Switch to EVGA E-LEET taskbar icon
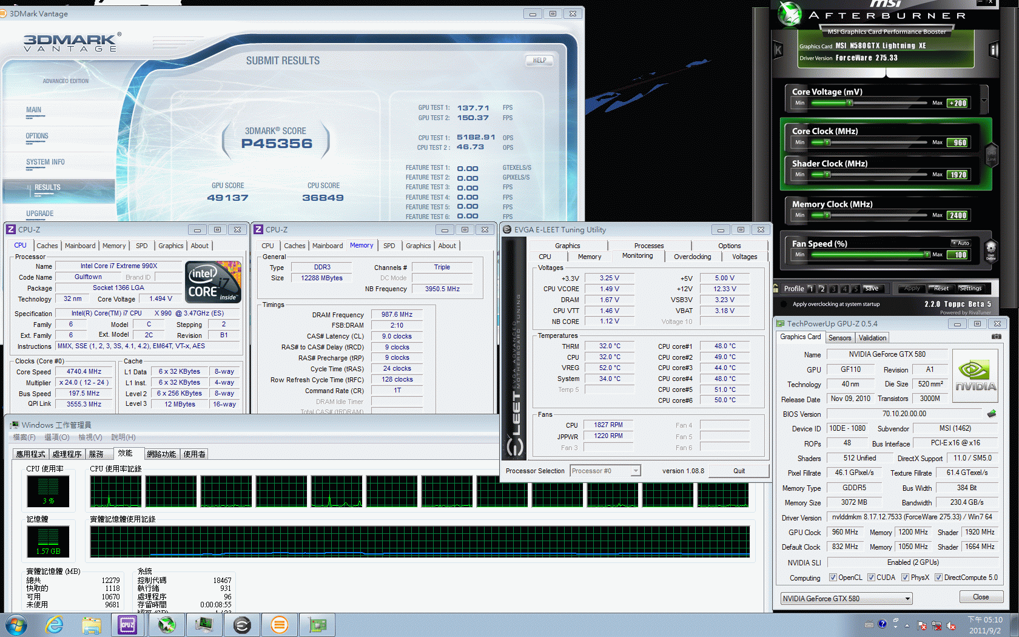1019x637 pixels. point(242,625)
